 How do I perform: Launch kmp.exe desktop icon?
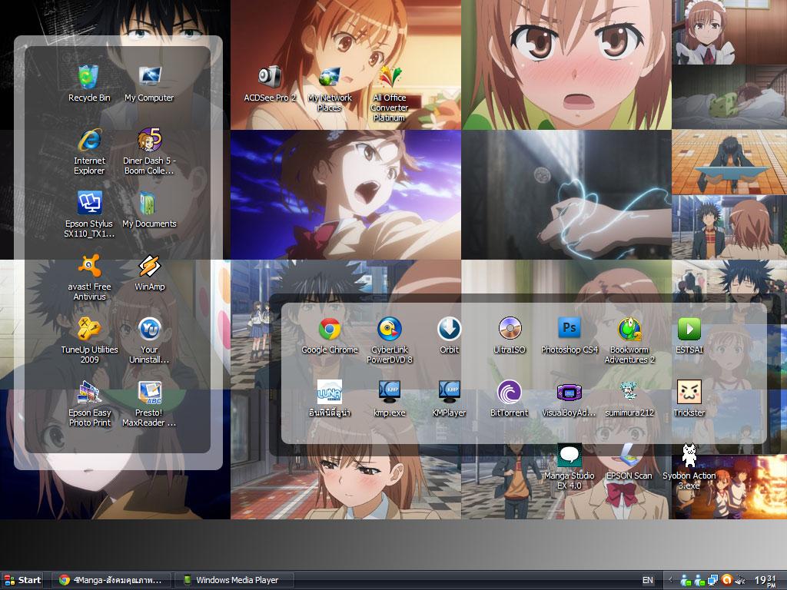pyautogui.click(x=389, y=399)
